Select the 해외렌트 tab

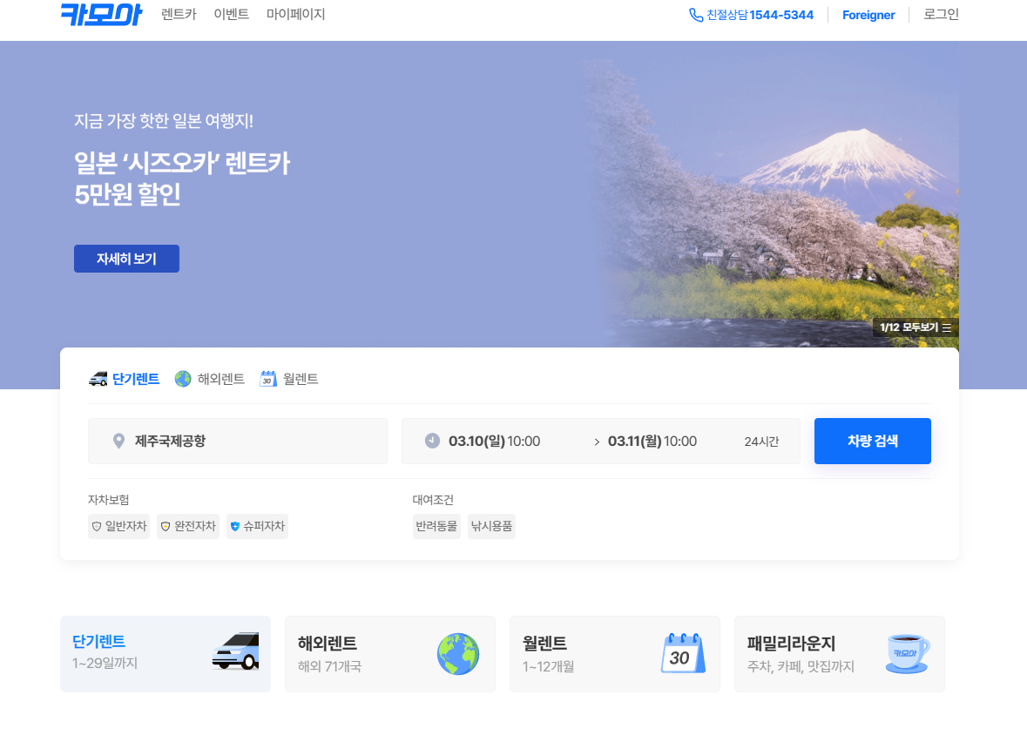pos(210,379)
